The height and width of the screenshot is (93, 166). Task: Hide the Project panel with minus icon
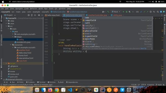coord(42,15)
